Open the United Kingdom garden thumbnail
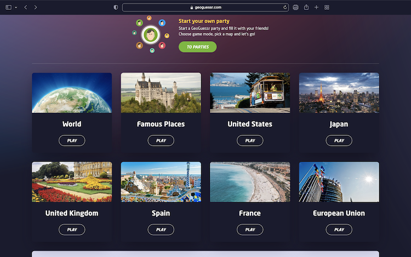Screen dimensions: 411x257 (72, 182)
